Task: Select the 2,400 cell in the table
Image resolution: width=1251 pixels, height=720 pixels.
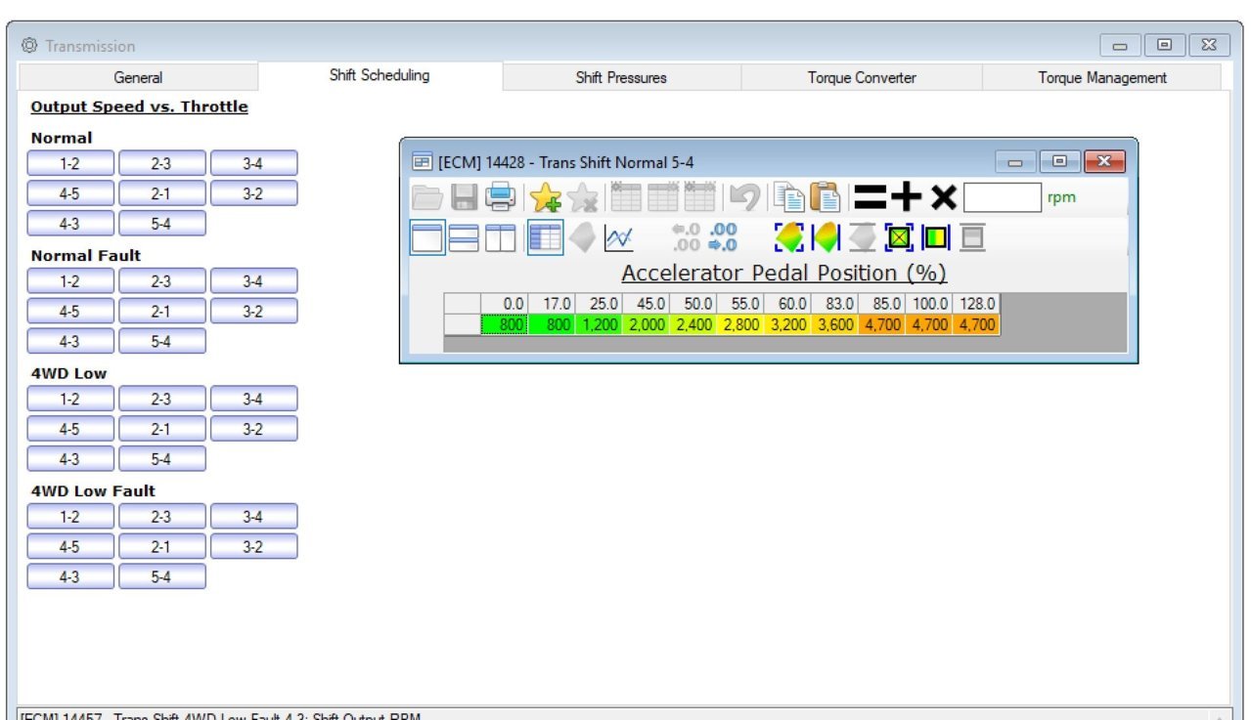Action: 693,325
